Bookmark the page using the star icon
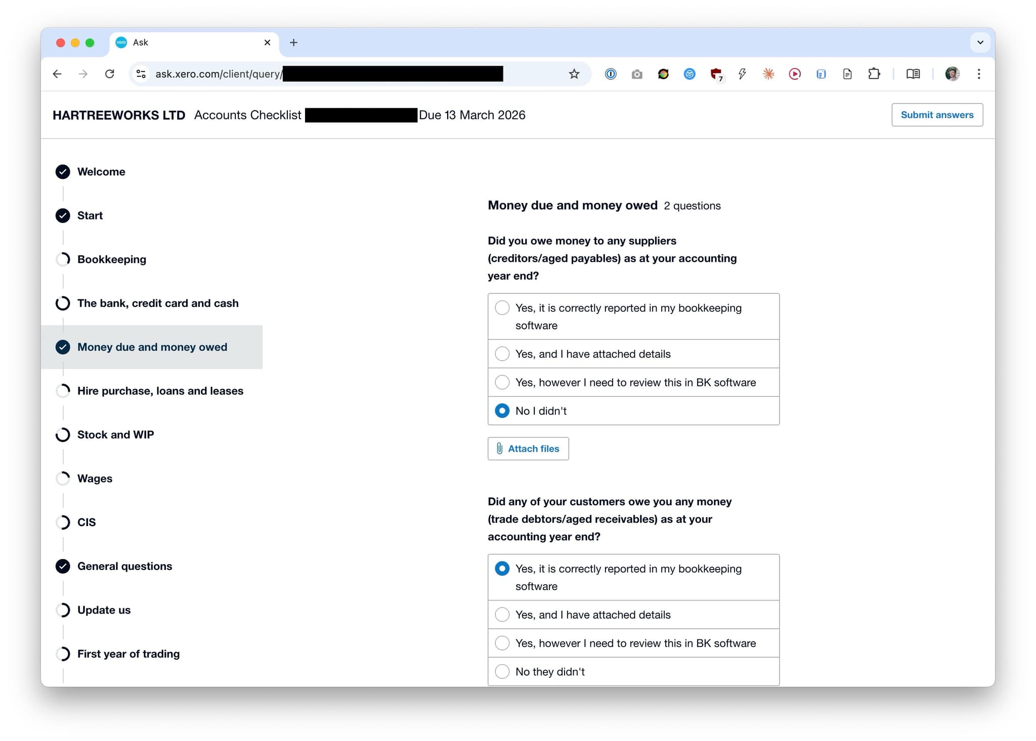Screen dimensions: 1036x741 pyautogui.click(x=574, y=74)
